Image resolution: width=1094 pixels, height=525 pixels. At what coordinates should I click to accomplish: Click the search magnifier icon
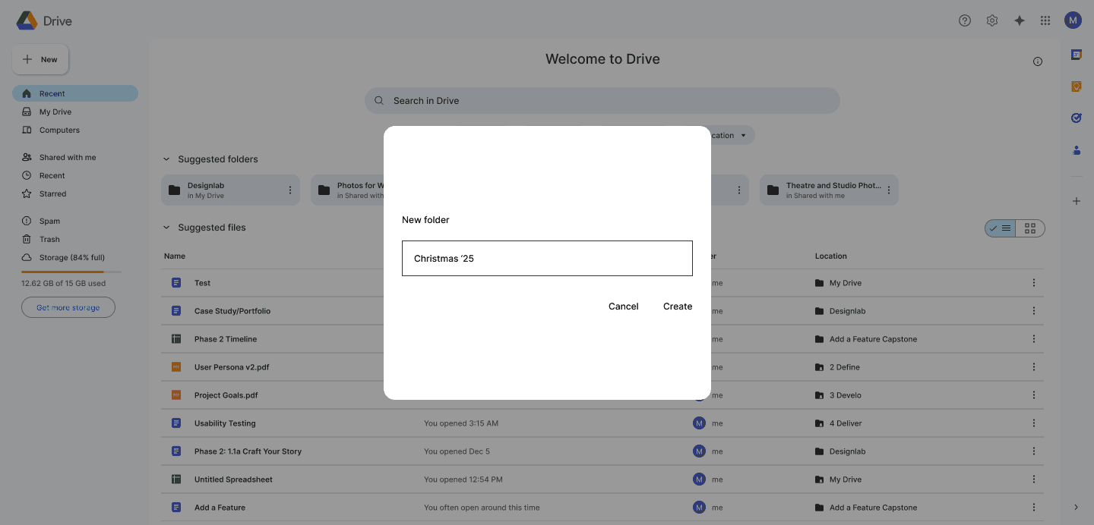coord(379,101)
